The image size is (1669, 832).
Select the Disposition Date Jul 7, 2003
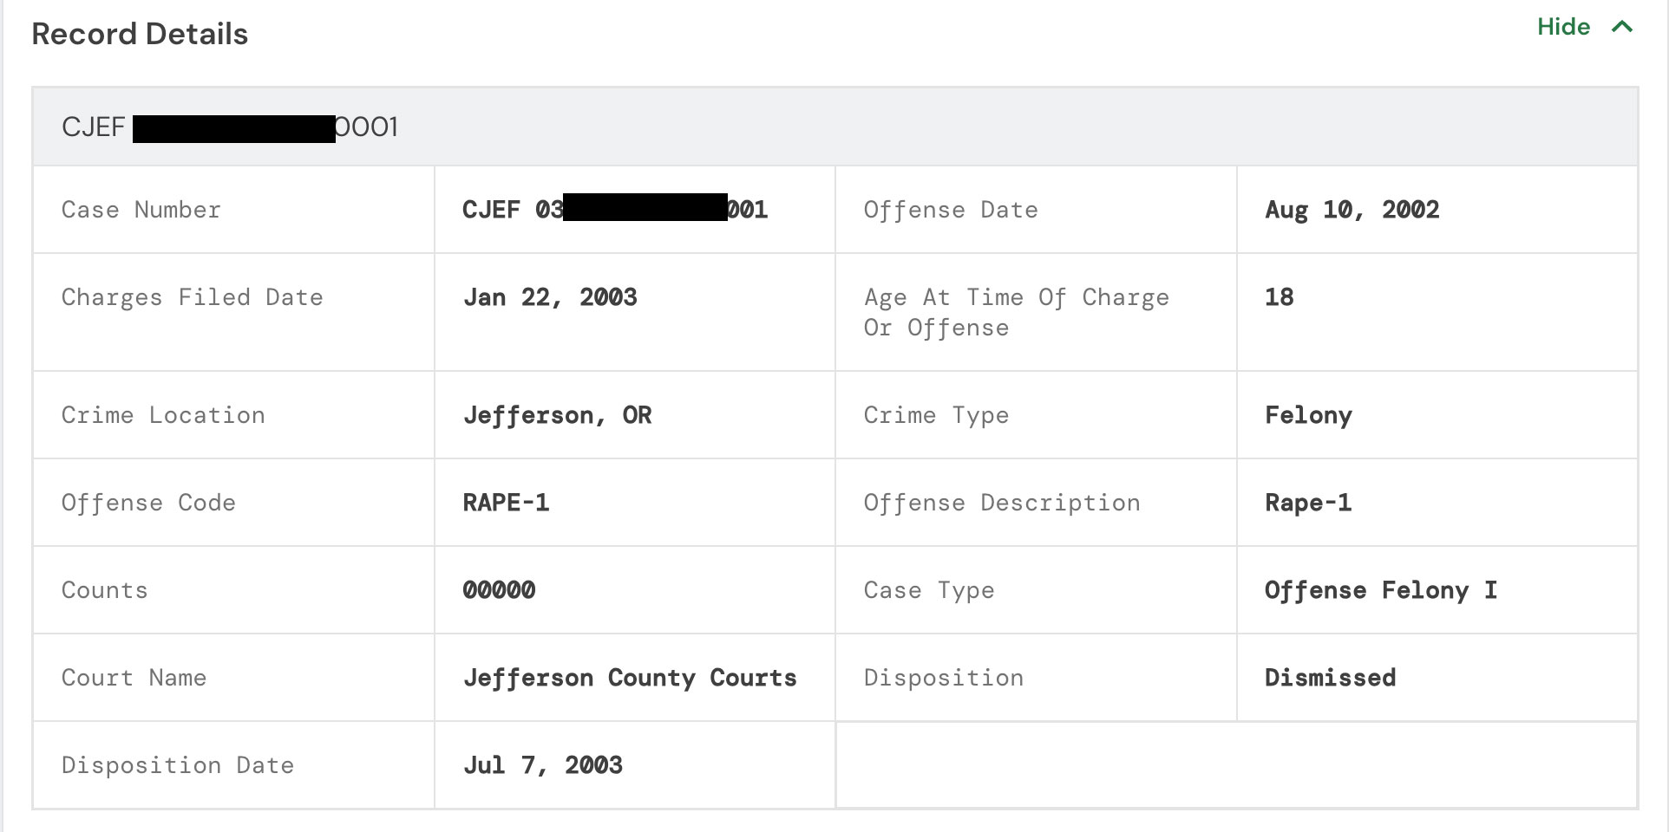click(x=543, y=765)
